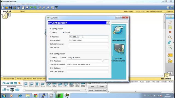Select the Inspect magnifier tool
175x98 pixels.
click(x=170, y=37)
